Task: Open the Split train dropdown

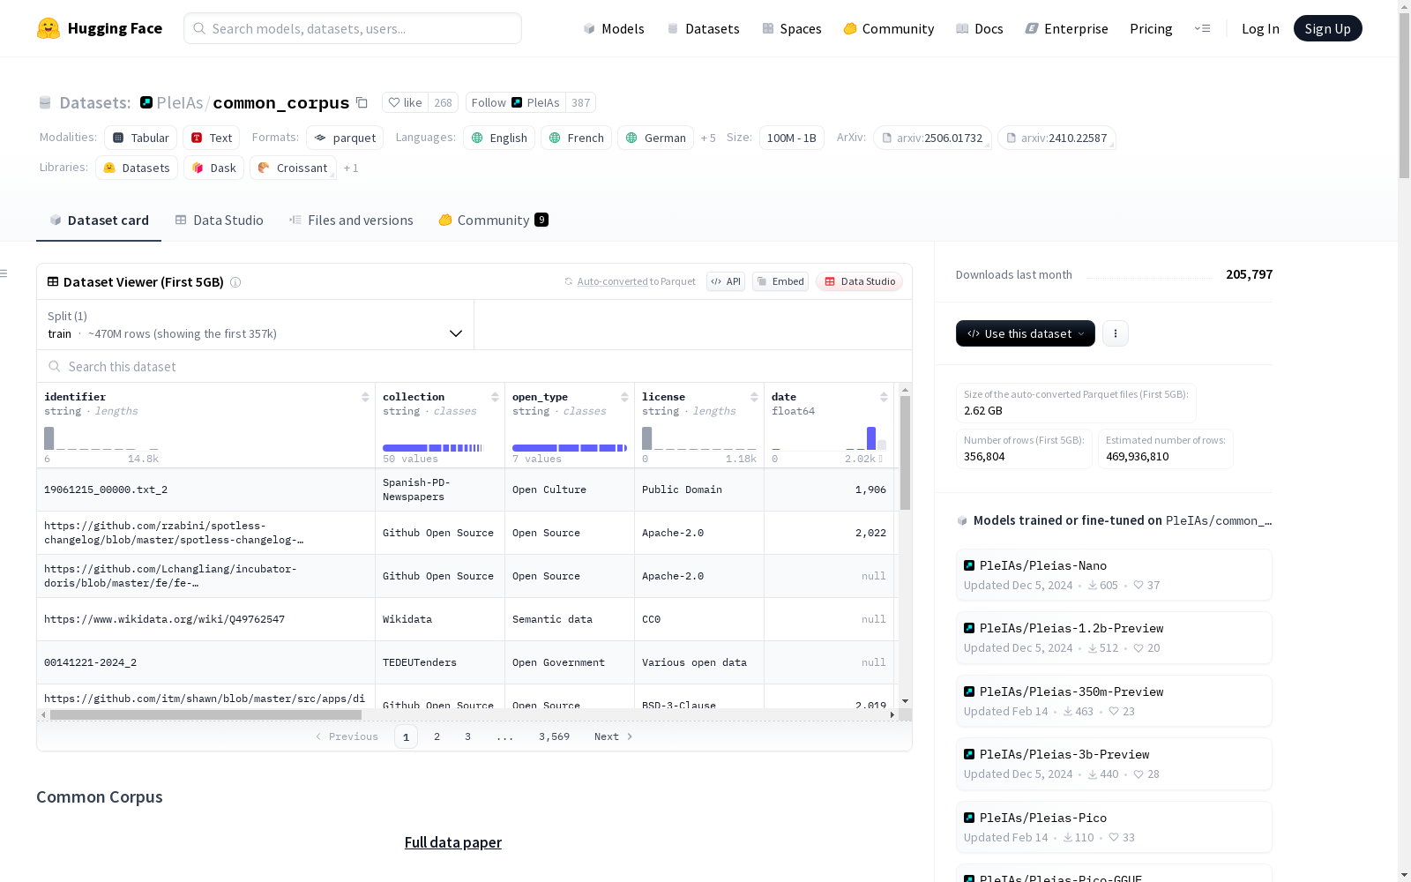Action: coord(255,325)
